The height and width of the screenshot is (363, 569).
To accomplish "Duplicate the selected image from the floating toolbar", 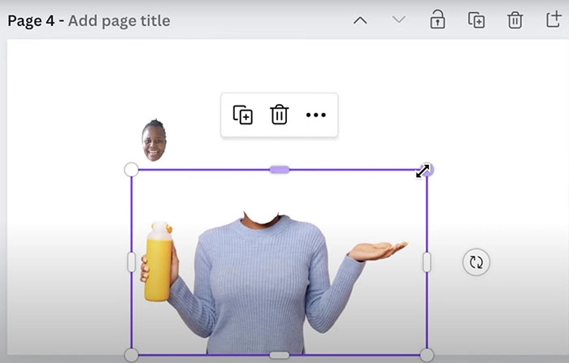I will pos(243,115).
